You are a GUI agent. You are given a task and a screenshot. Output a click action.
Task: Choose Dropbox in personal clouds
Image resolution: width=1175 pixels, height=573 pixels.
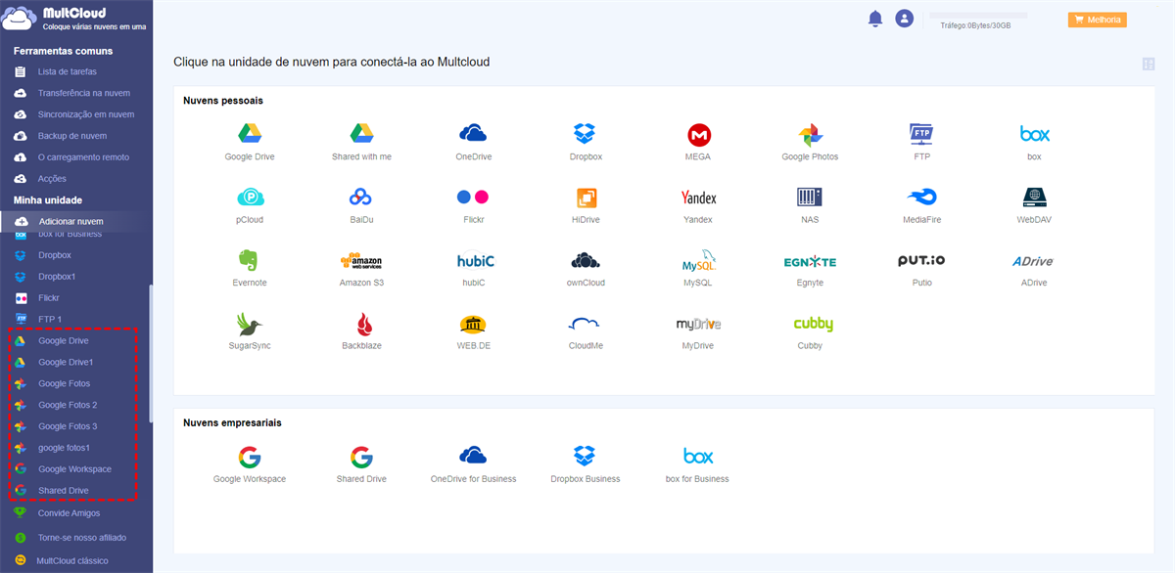(586, 142)
